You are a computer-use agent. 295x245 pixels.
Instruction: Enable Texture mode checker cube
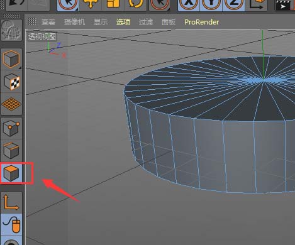(x=11, y=82)
